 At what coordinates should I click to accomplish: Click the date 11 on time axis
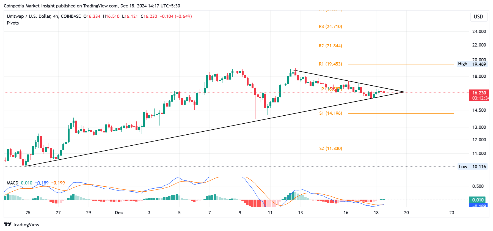tap(270, 213)
